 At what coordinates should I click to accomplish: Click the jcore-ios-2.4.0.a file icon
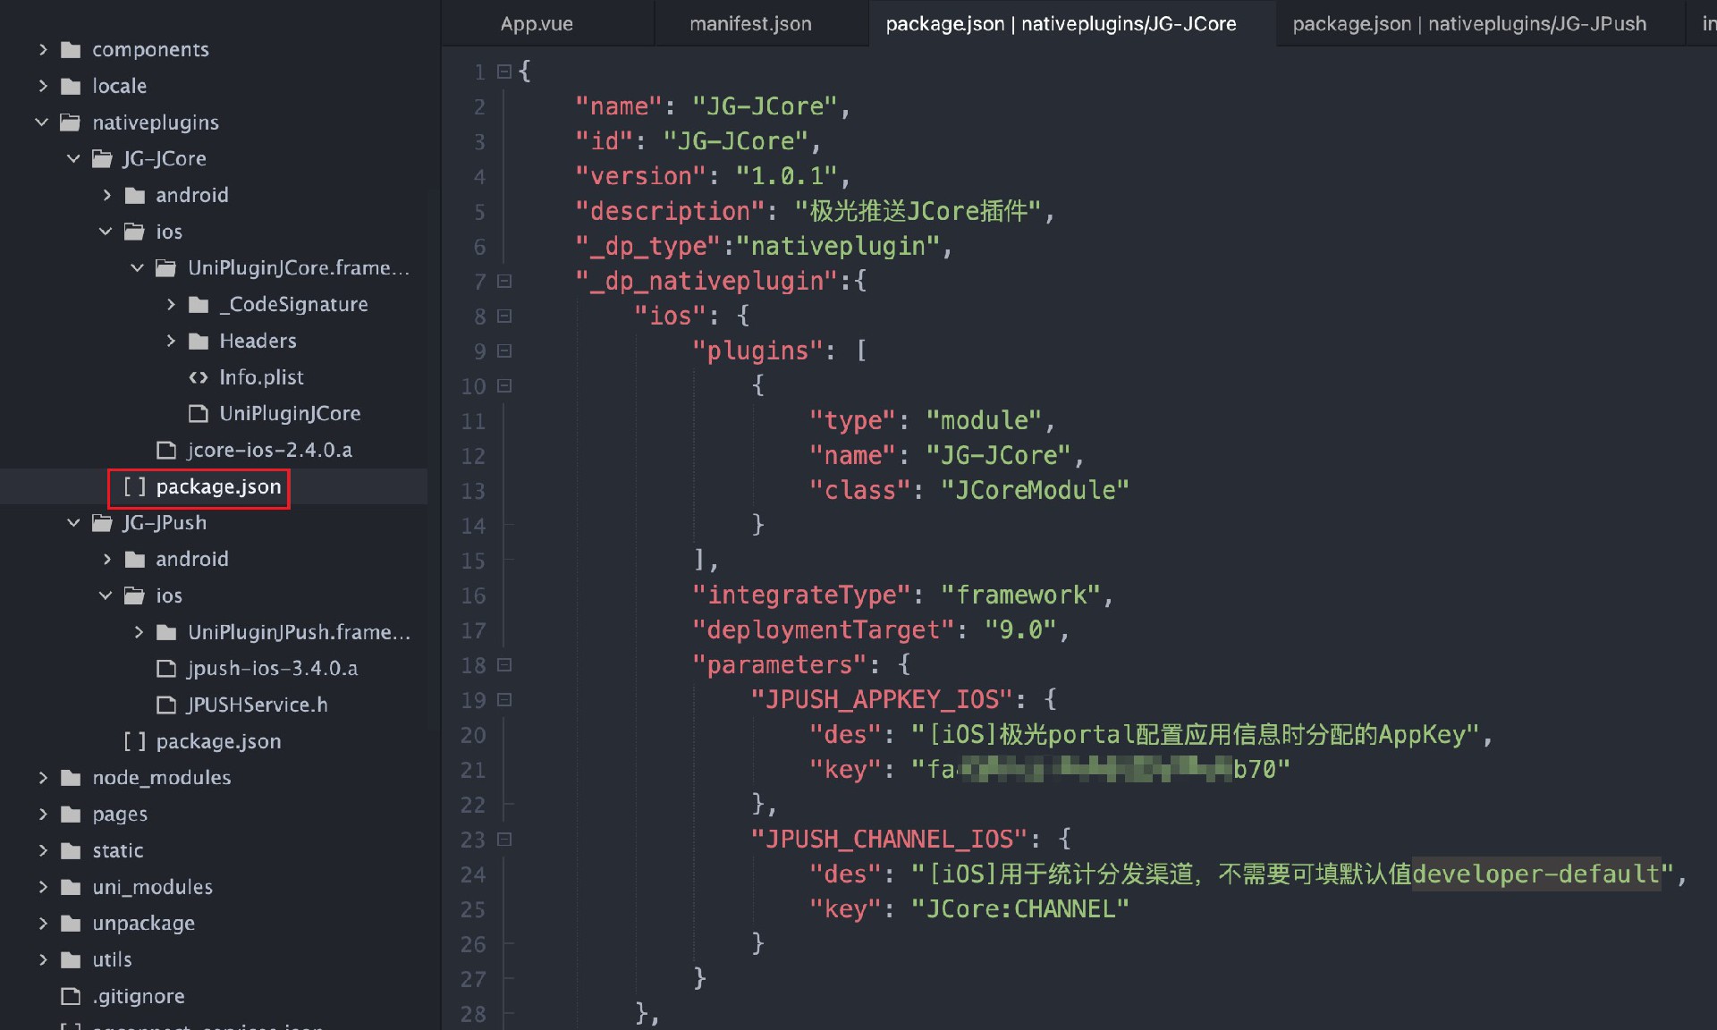(166, 450)
